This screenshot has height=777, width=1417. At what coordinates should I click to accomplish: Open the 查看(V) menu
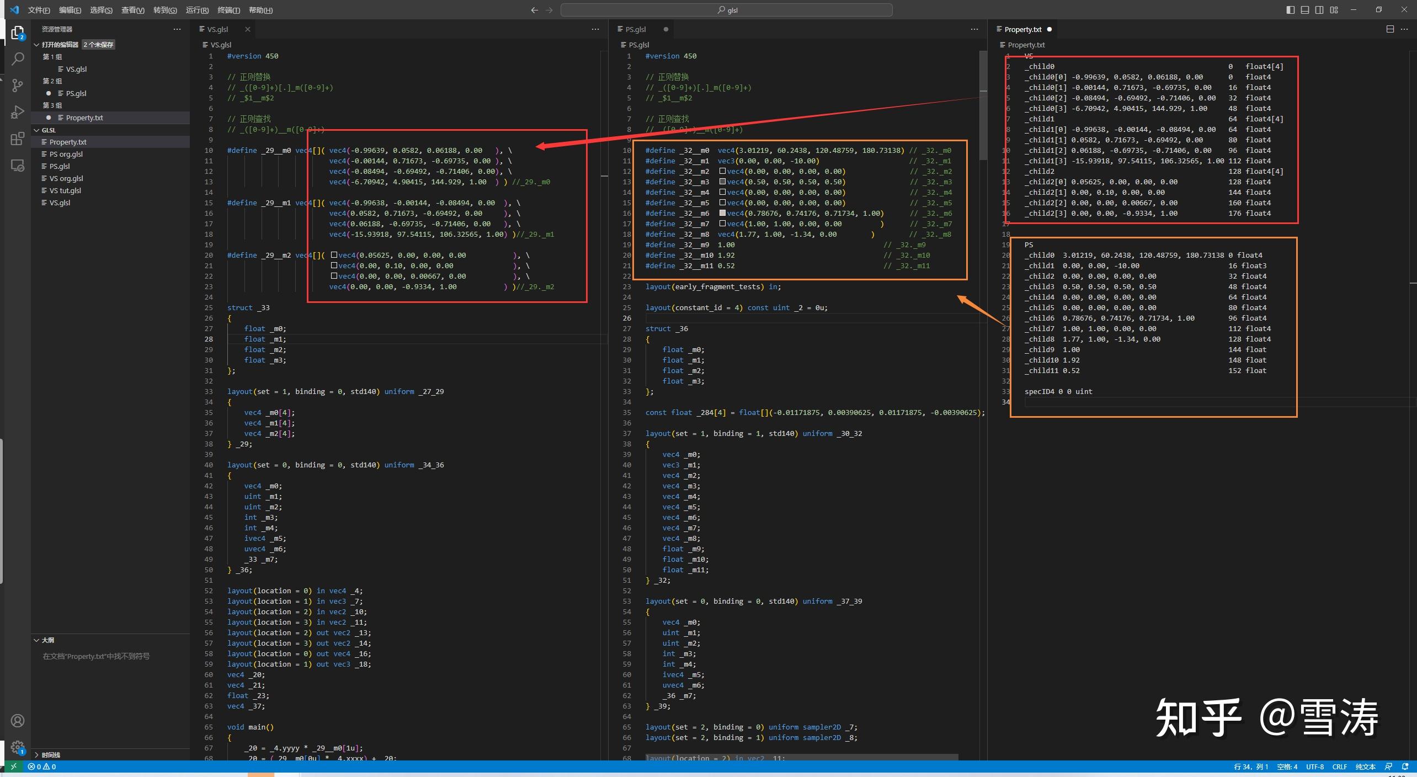[x=133, y=10]
